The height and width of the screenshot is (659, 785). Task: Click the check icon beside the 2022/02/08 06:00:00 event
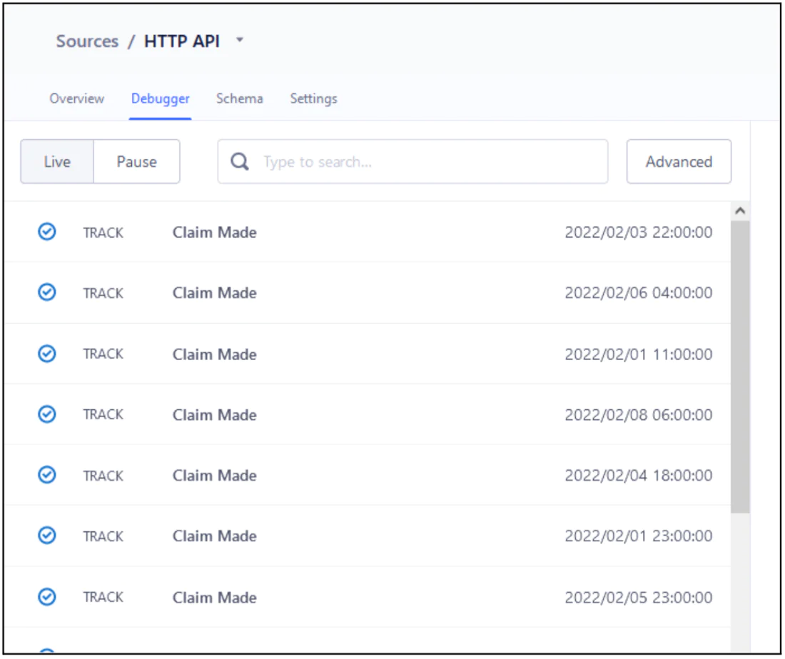pos(47,414)
